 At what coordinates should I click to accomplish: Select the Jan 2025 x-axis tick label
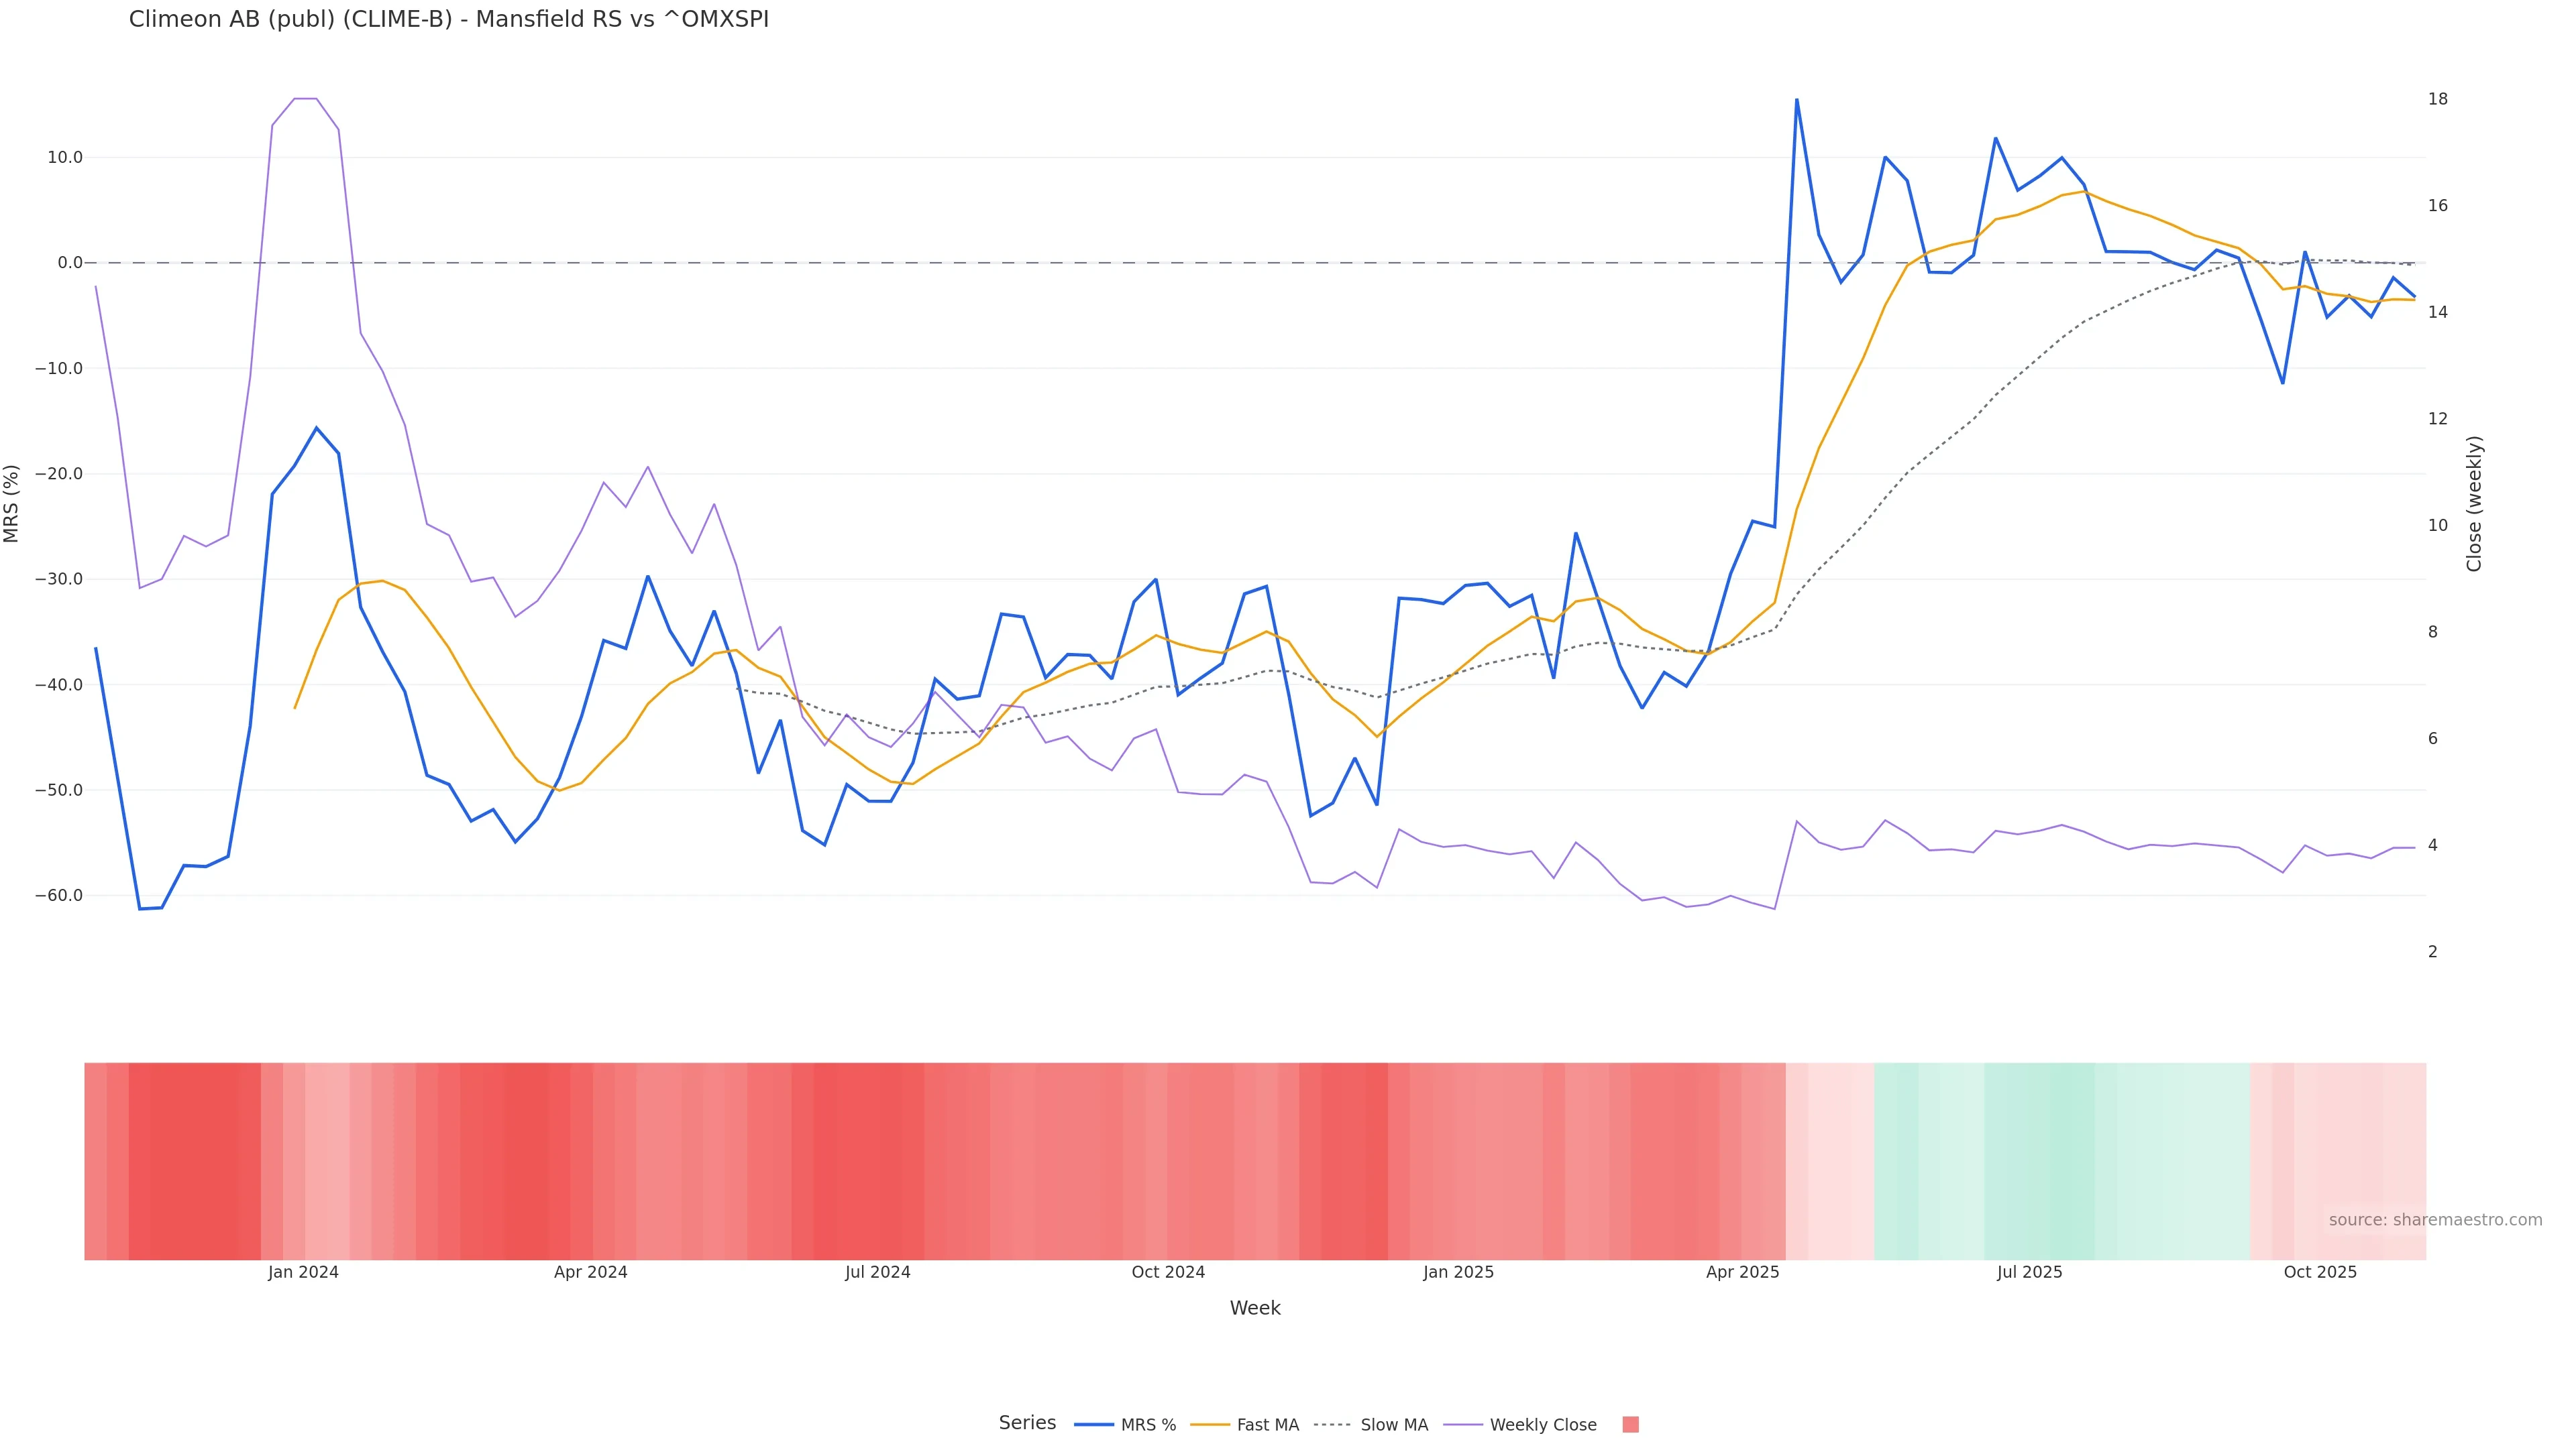point(1458,1272)
